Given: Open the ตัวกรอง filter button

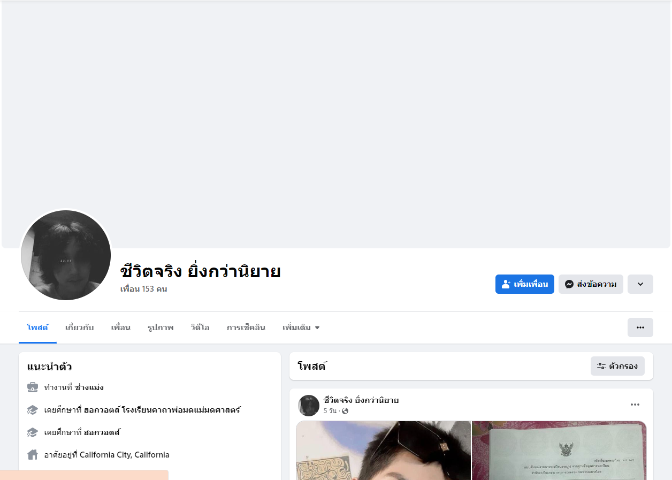Looking at the screenshot, I should (x=617, y=366).
